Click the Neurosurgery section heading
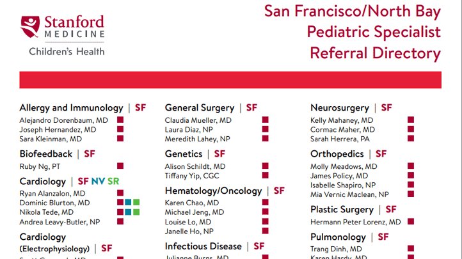 click(x=339, y=108)
